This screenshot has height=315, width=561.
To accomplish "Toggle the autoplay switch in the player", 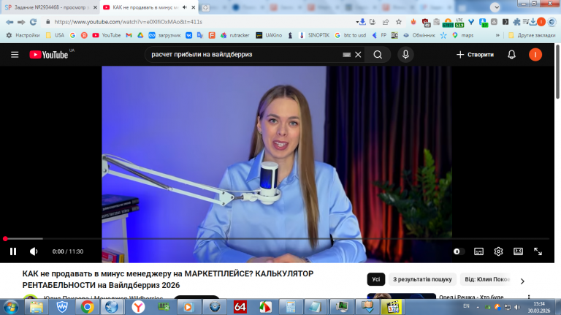I will point(459,251).
